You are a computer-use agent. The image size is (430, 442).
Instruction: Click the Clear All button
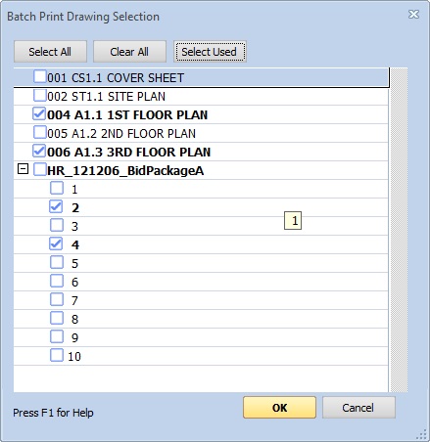[129, 52]
